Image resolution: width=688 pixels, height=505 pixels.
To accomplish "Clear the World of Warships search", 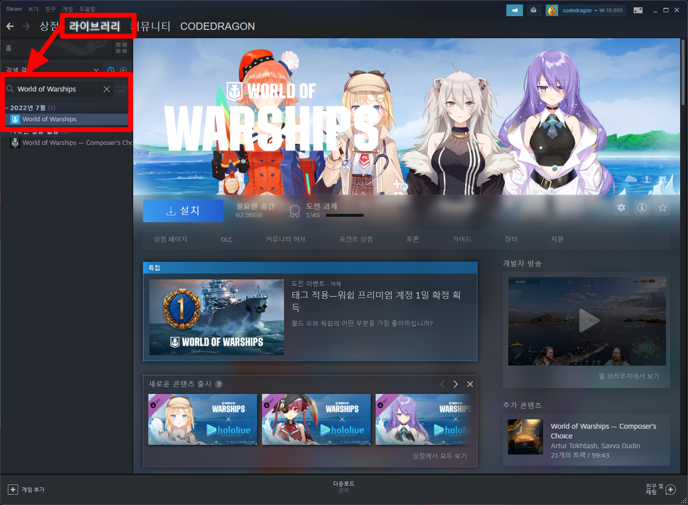I will click(x=107, y=89).
